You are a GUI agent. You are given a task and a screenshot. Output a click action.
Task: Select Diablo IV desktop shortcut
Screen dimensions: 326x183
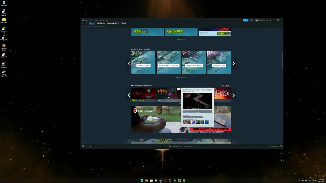point(4,55)
